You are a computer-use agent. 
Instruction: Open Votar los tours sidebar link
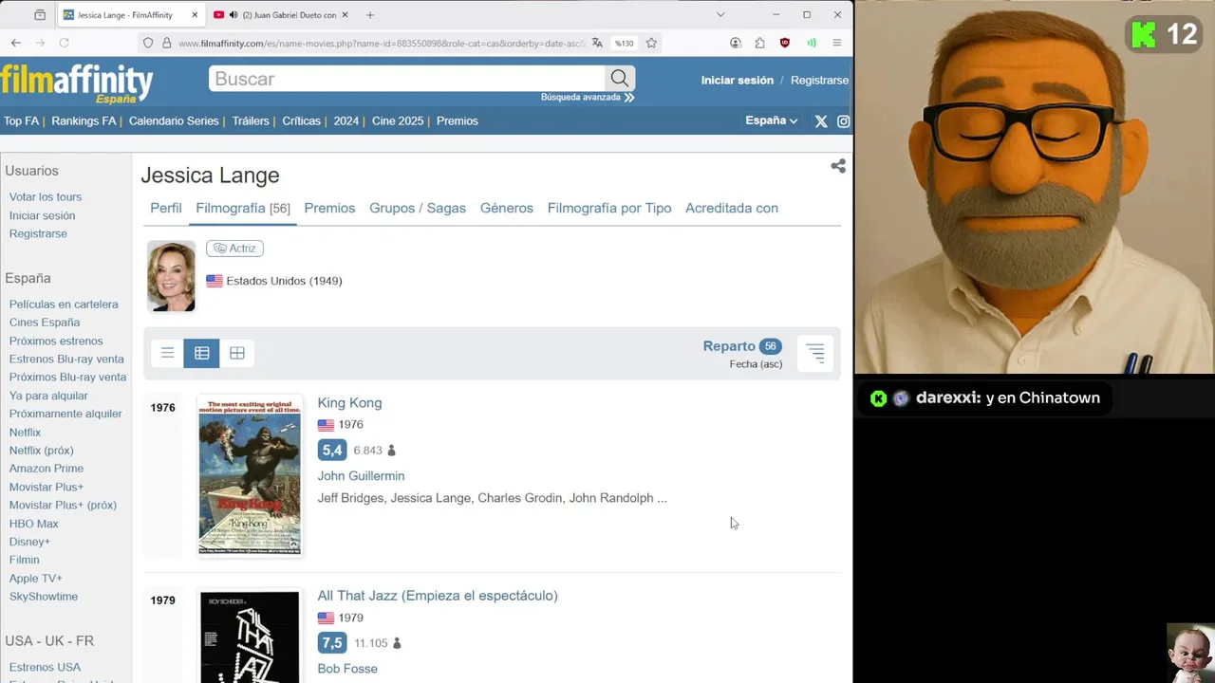point(46,197)
